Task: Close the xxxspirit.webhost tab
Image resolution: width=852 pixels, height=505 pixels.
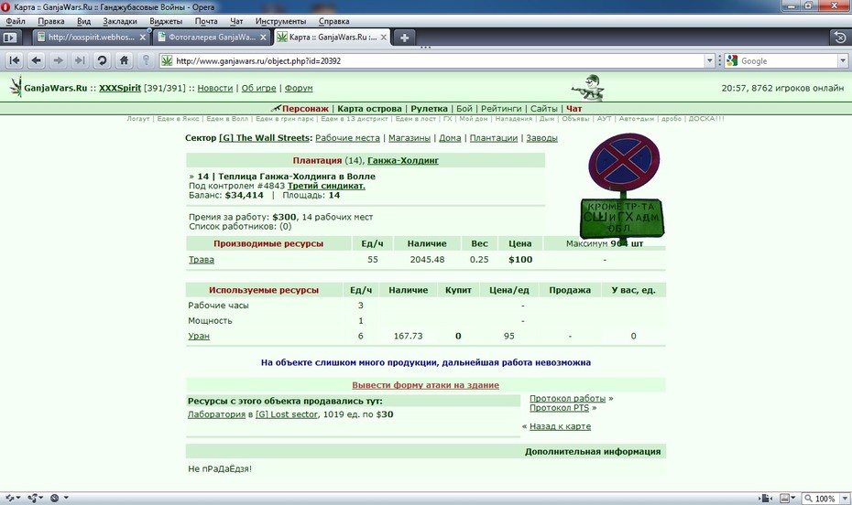Action: 142,38
